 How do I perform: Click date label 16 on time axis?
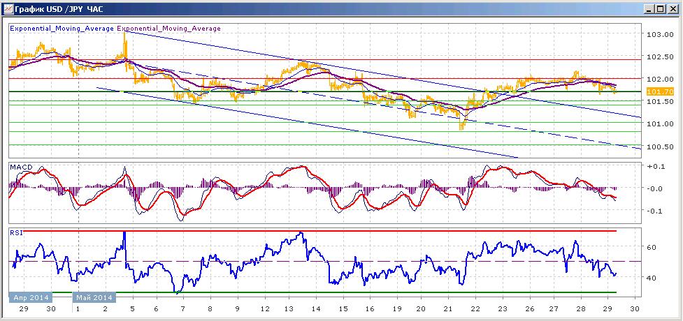(x=369, y=309)
